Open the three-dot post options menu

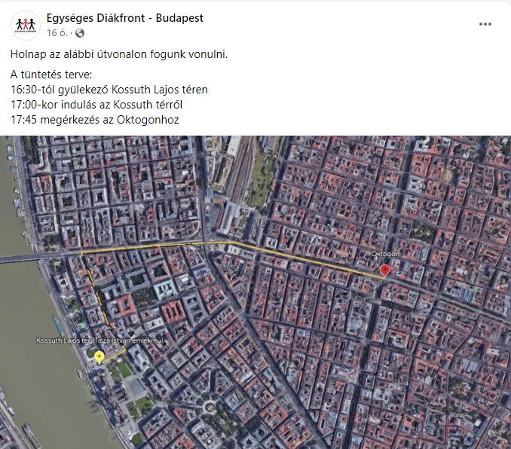click(x=485, y=24)
